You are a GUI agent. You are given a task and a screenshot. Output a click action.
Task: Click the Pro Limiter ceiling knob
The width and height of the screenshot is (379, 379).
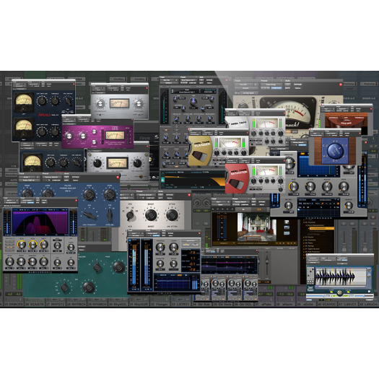point(173,247)
